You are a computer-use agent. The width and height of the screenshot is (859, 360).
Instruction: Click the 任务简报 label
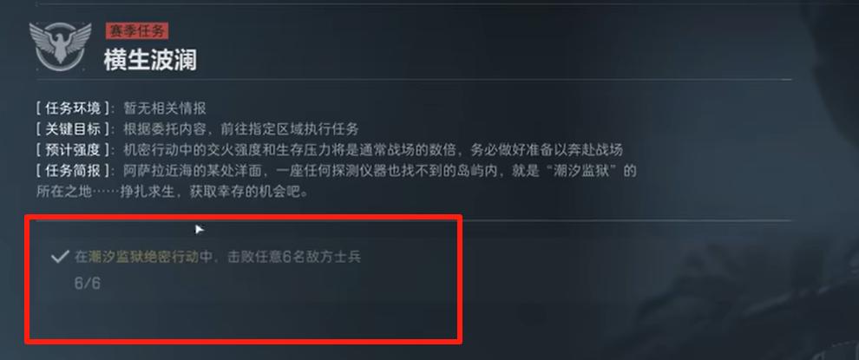pyautogui.click(x=72, y=171)
